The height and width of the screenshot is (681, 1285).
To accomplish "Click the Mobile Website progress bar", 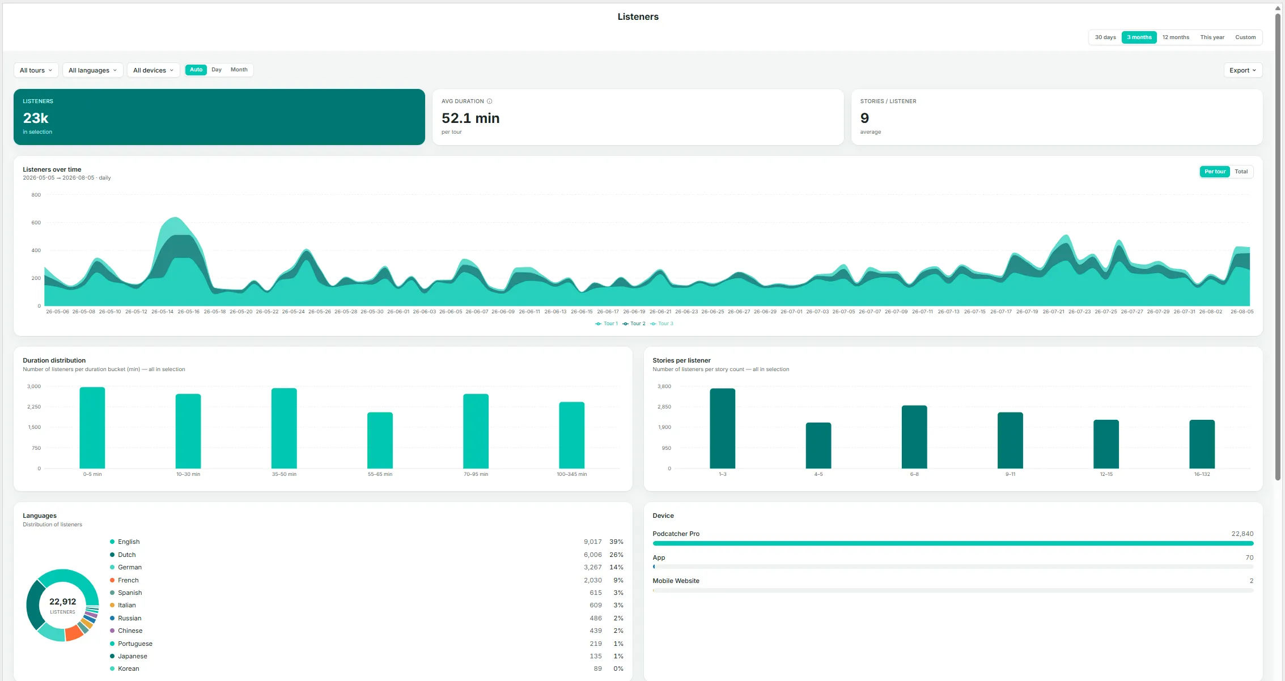I will pyautogui.click(x=953, y=590).
